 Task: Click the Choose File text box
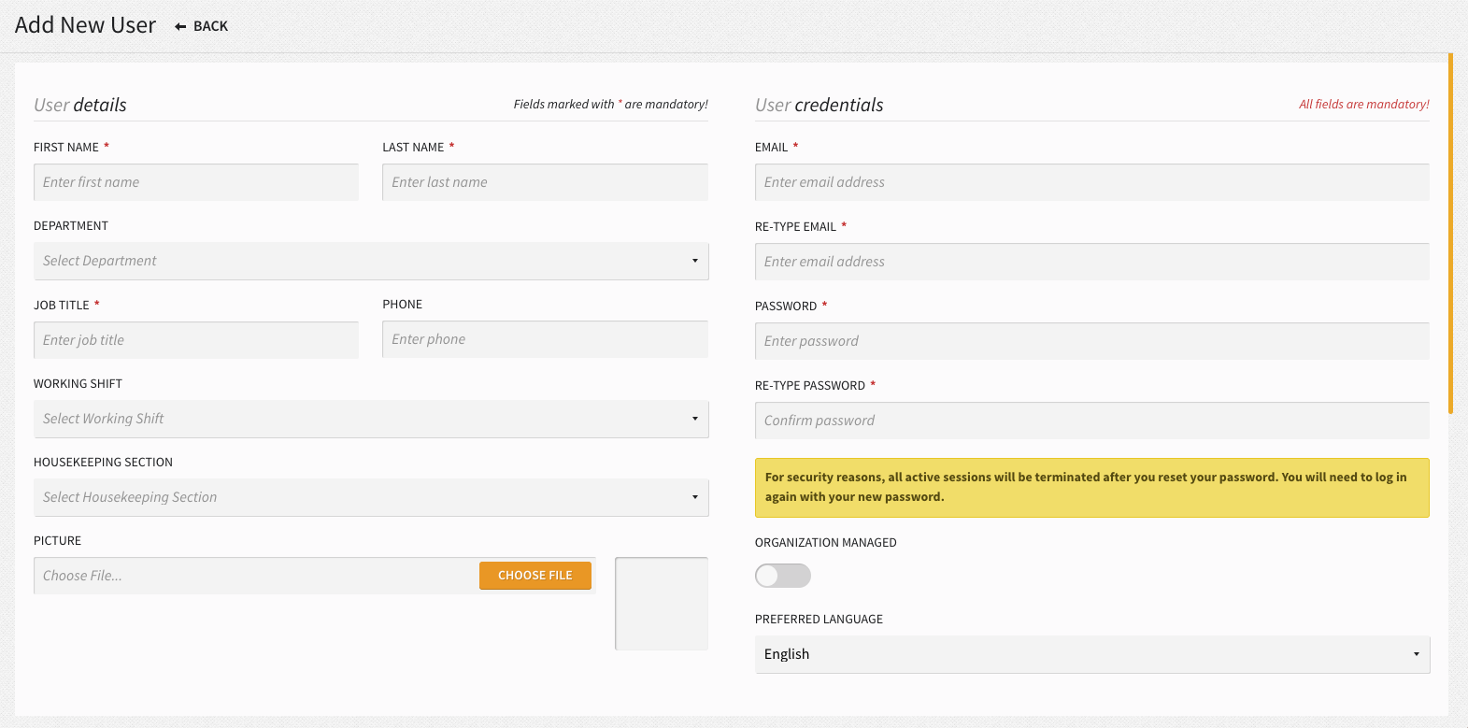point(256,576)
